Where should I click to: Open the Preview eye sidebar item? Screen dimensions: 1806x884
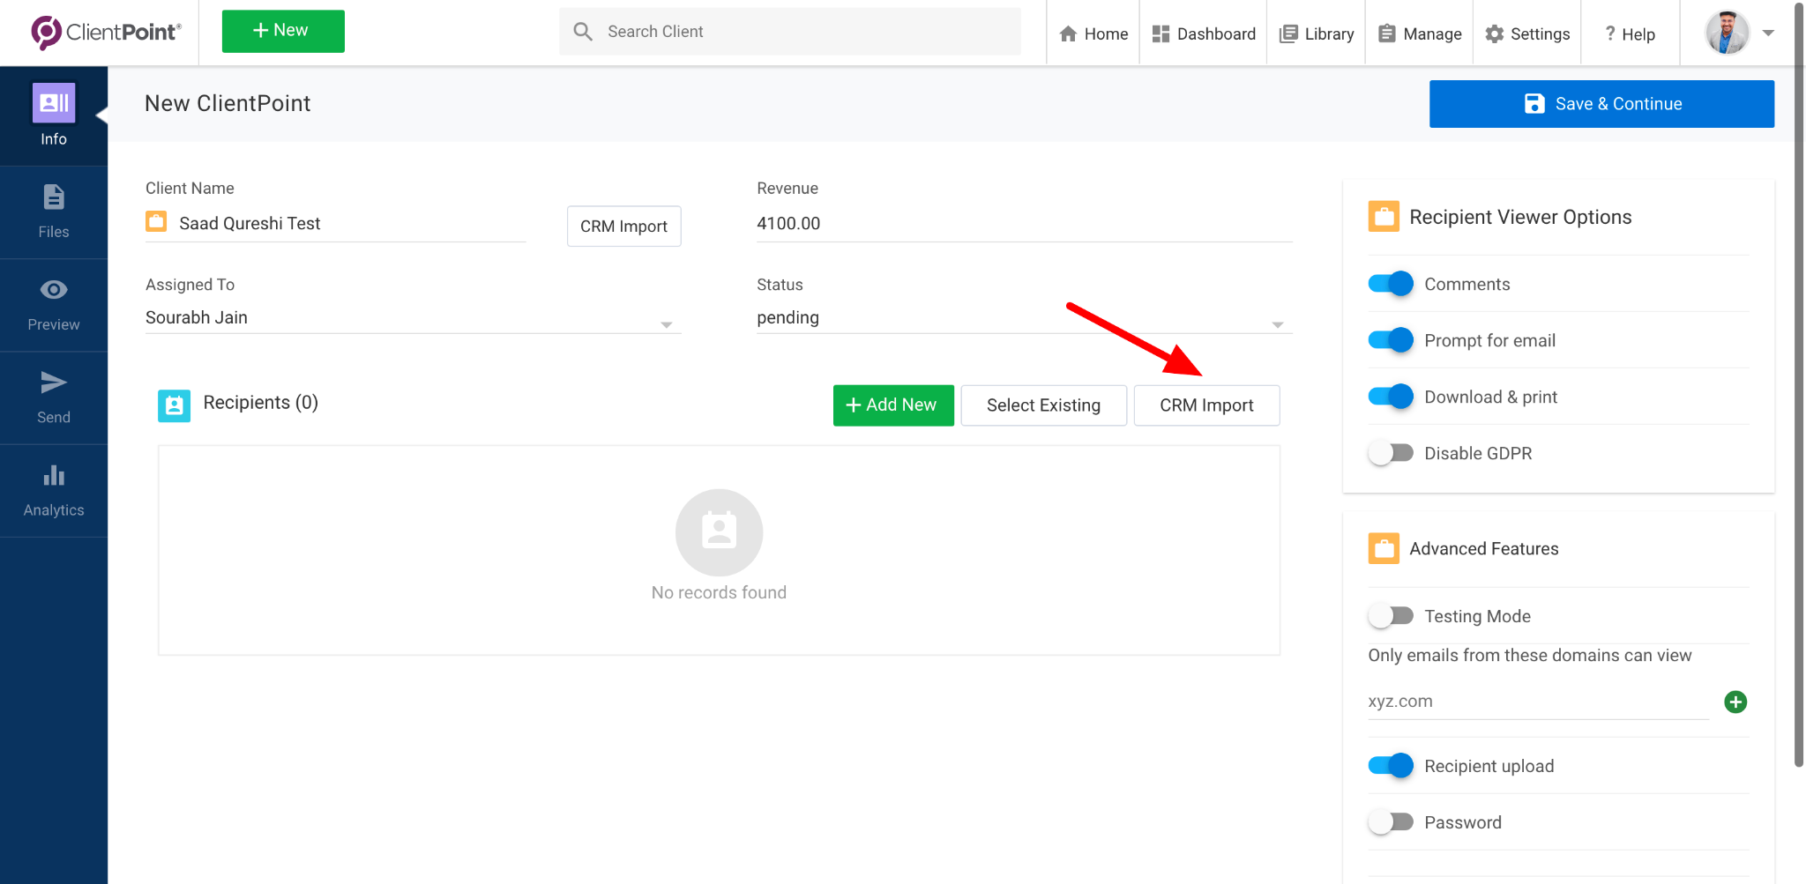click(54, 305)
